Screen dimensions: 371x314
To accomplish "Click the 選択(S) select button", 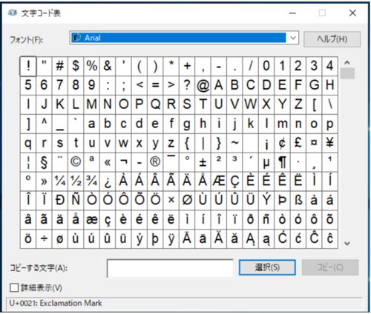I will coord(267,267).
